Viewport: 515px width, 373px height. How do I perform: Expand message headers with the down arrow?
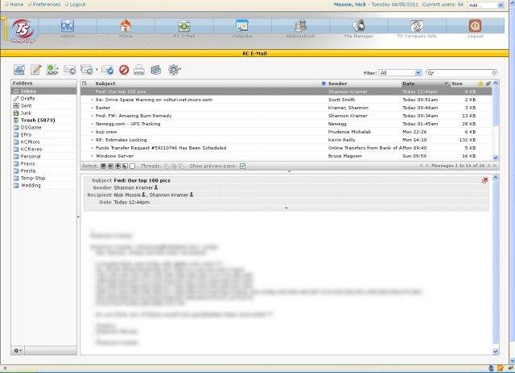coord(286,208)
